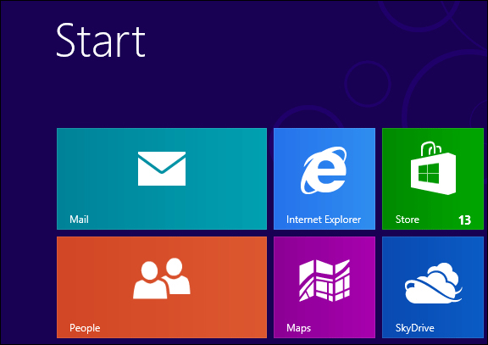Click the purple background above the tiles
The image size is (488, 345).
pyautogui.click(x=218, y=93)
